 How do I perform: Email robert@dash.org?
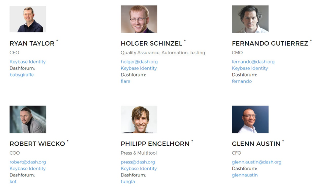27,162
